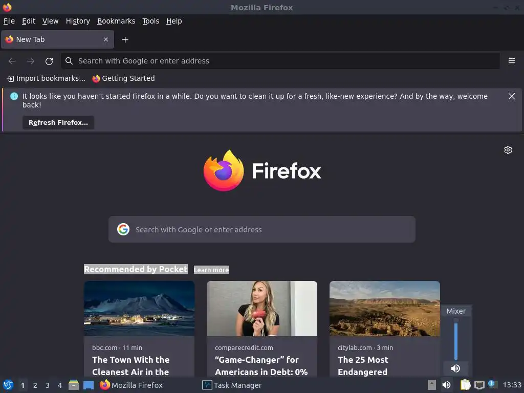Click the volume tray icon
Screen dimensions: 524x393
click(x=446, y=385)
